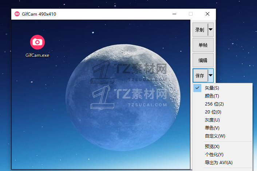
Task: Click 预览(X) preview menu entry
Action: [x=222, y=146]
